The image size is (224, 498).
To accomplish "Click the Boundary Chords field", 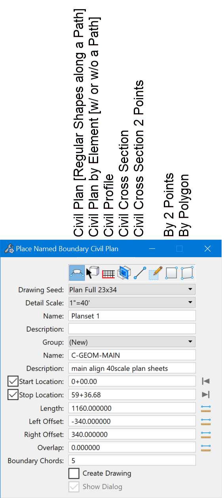I will [132, 460].
